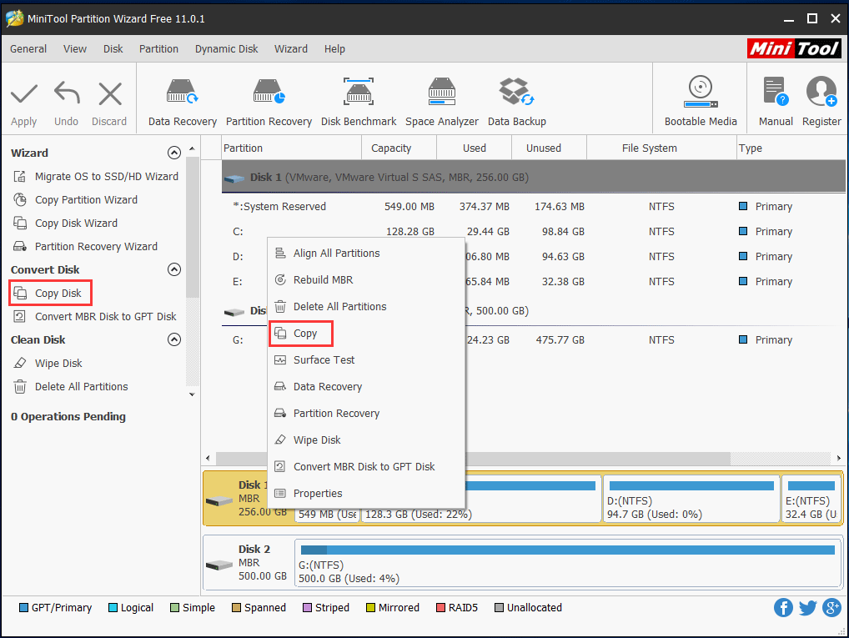Select the G: partition row
This screenshot has width=849, height=638.
(x=533, y=340)
